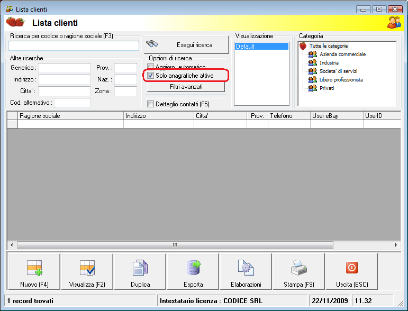Open the Elaborazioni gear document icon
Viewport: 408px width, 311px height.
click(x=246, y=268)
